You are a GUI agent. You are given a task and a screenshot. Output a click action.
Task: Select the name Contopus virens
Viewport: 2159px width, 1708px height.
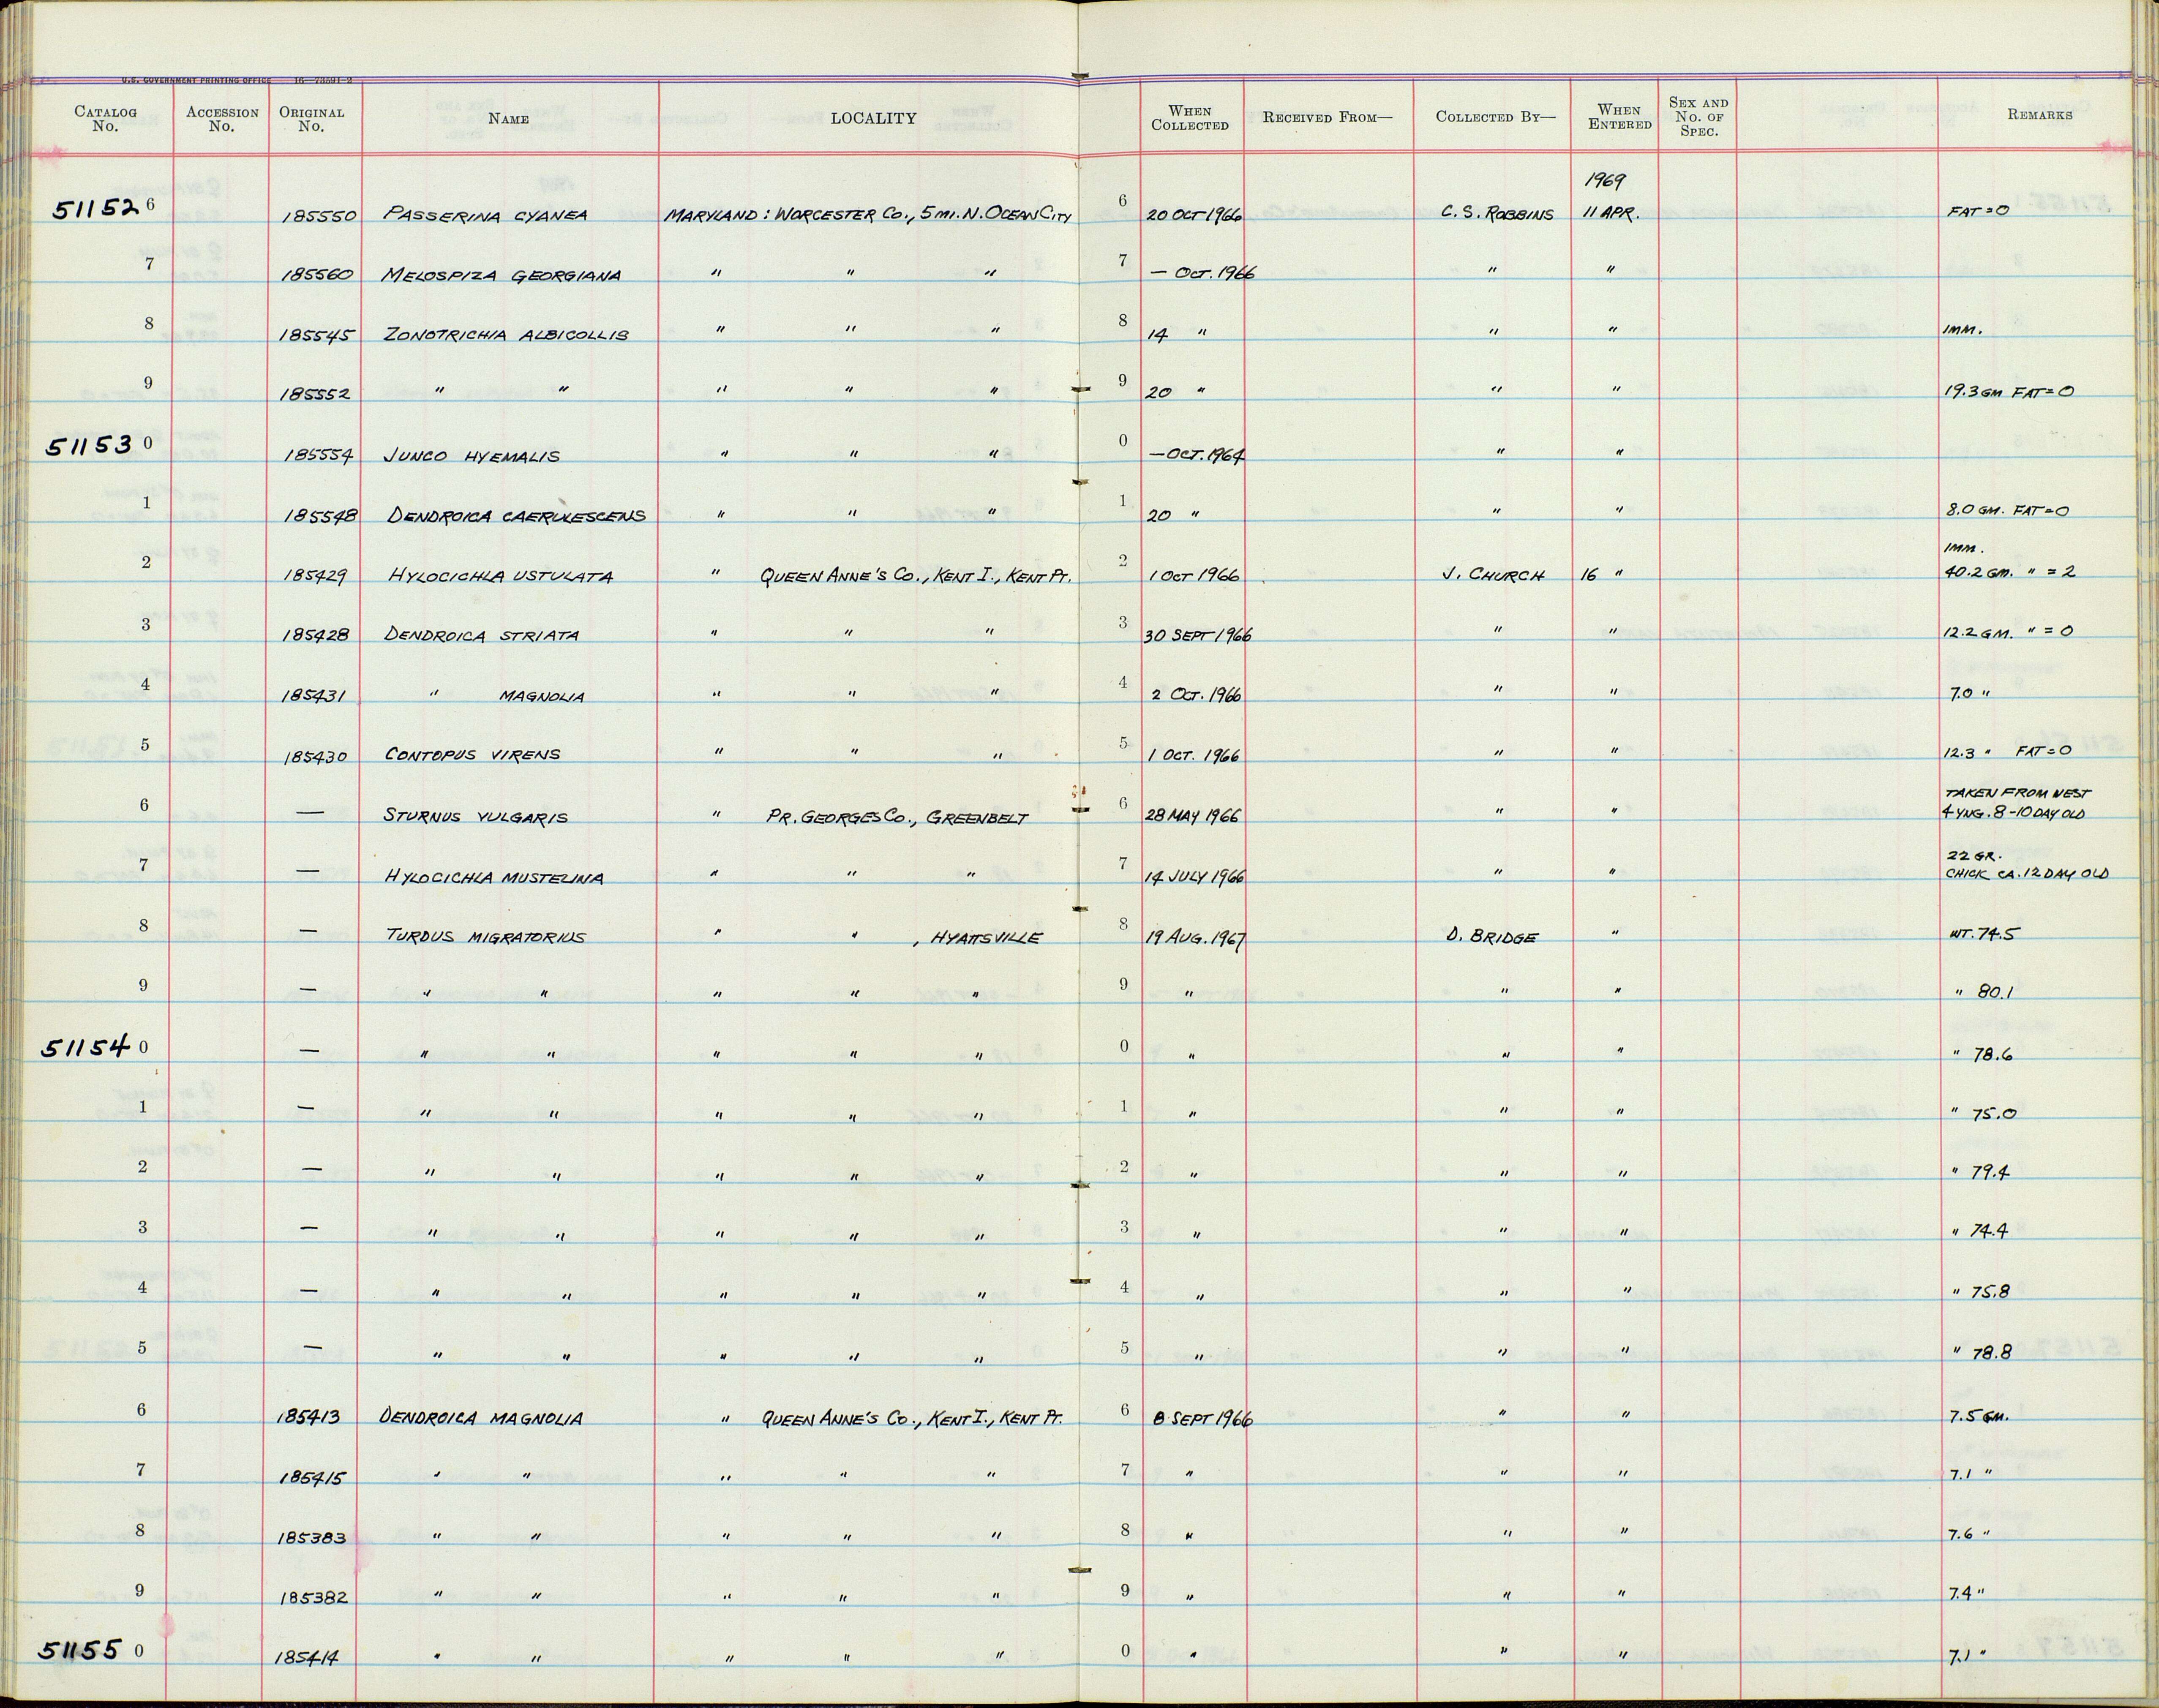pos(472,755)
